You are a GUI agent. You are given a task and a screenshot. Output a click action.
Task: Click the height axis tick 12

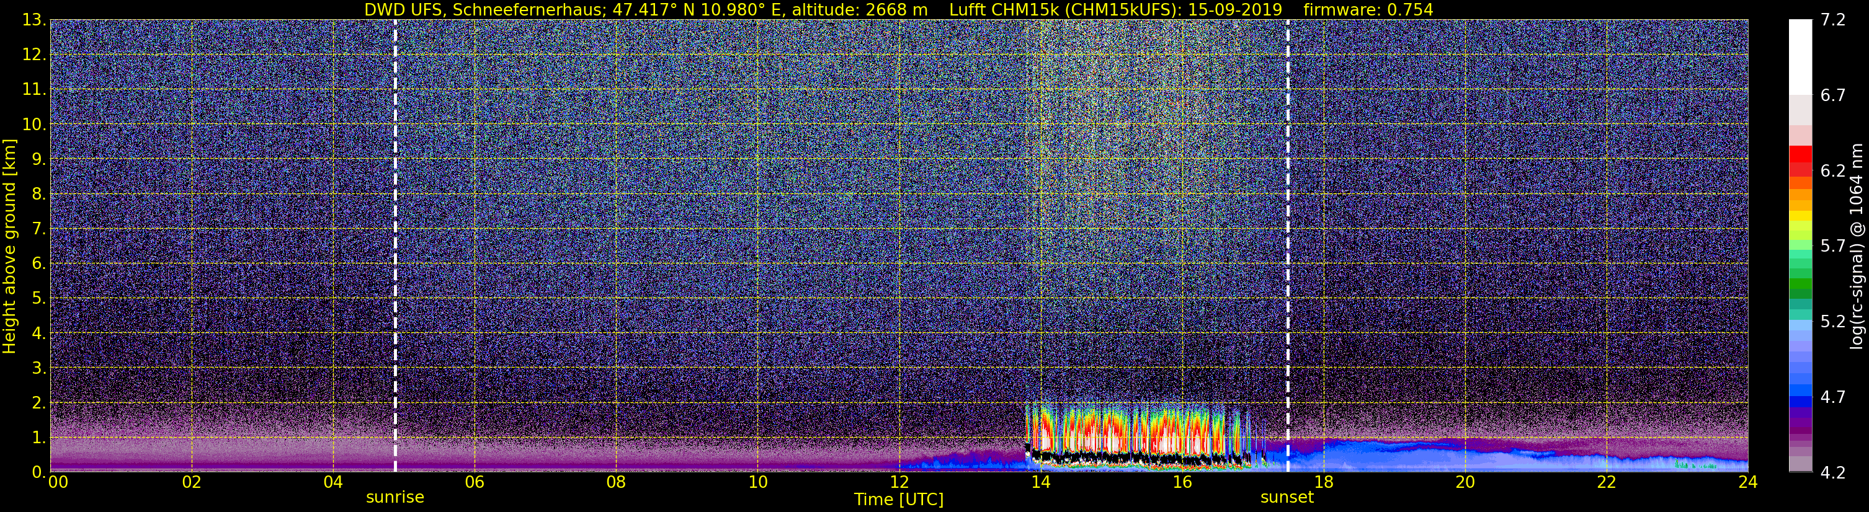tap(34, 55)
